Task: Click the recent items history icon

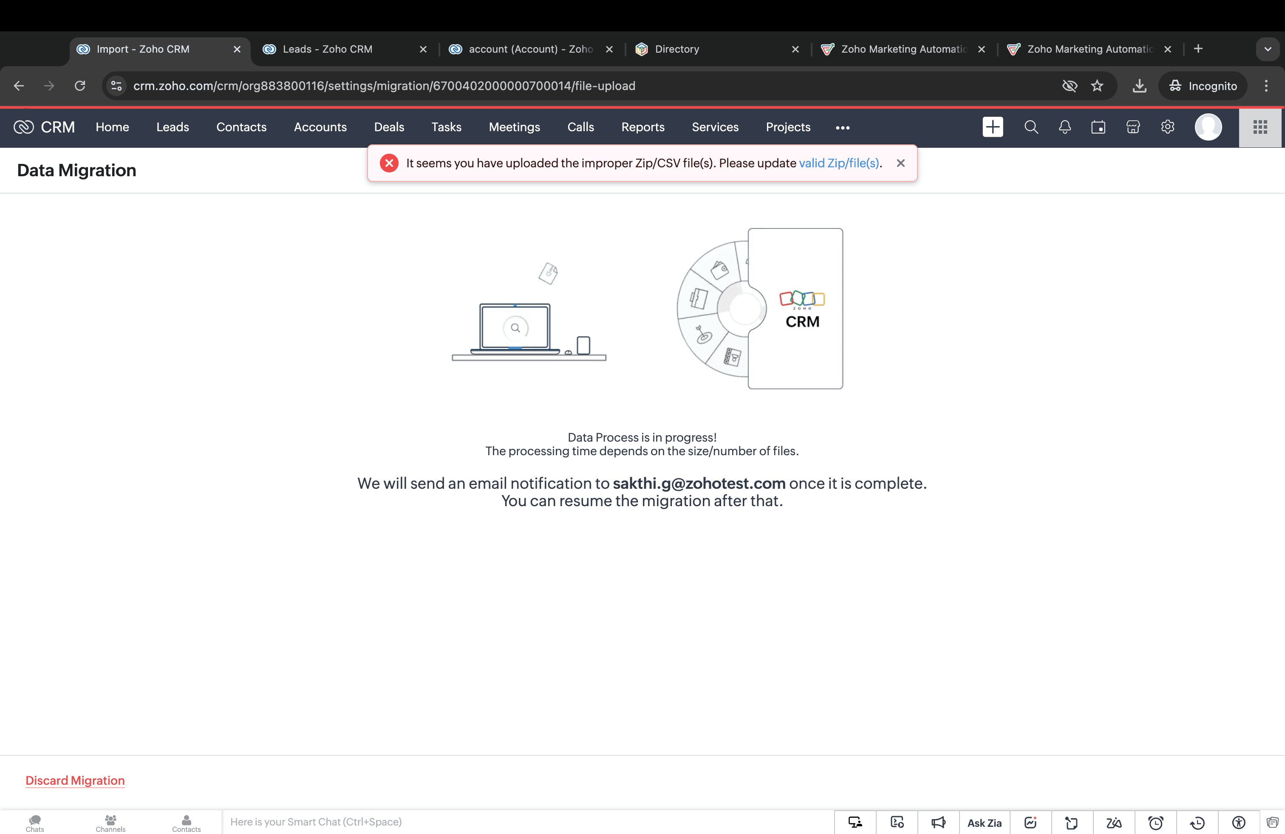Action: tap(1197, 822)
